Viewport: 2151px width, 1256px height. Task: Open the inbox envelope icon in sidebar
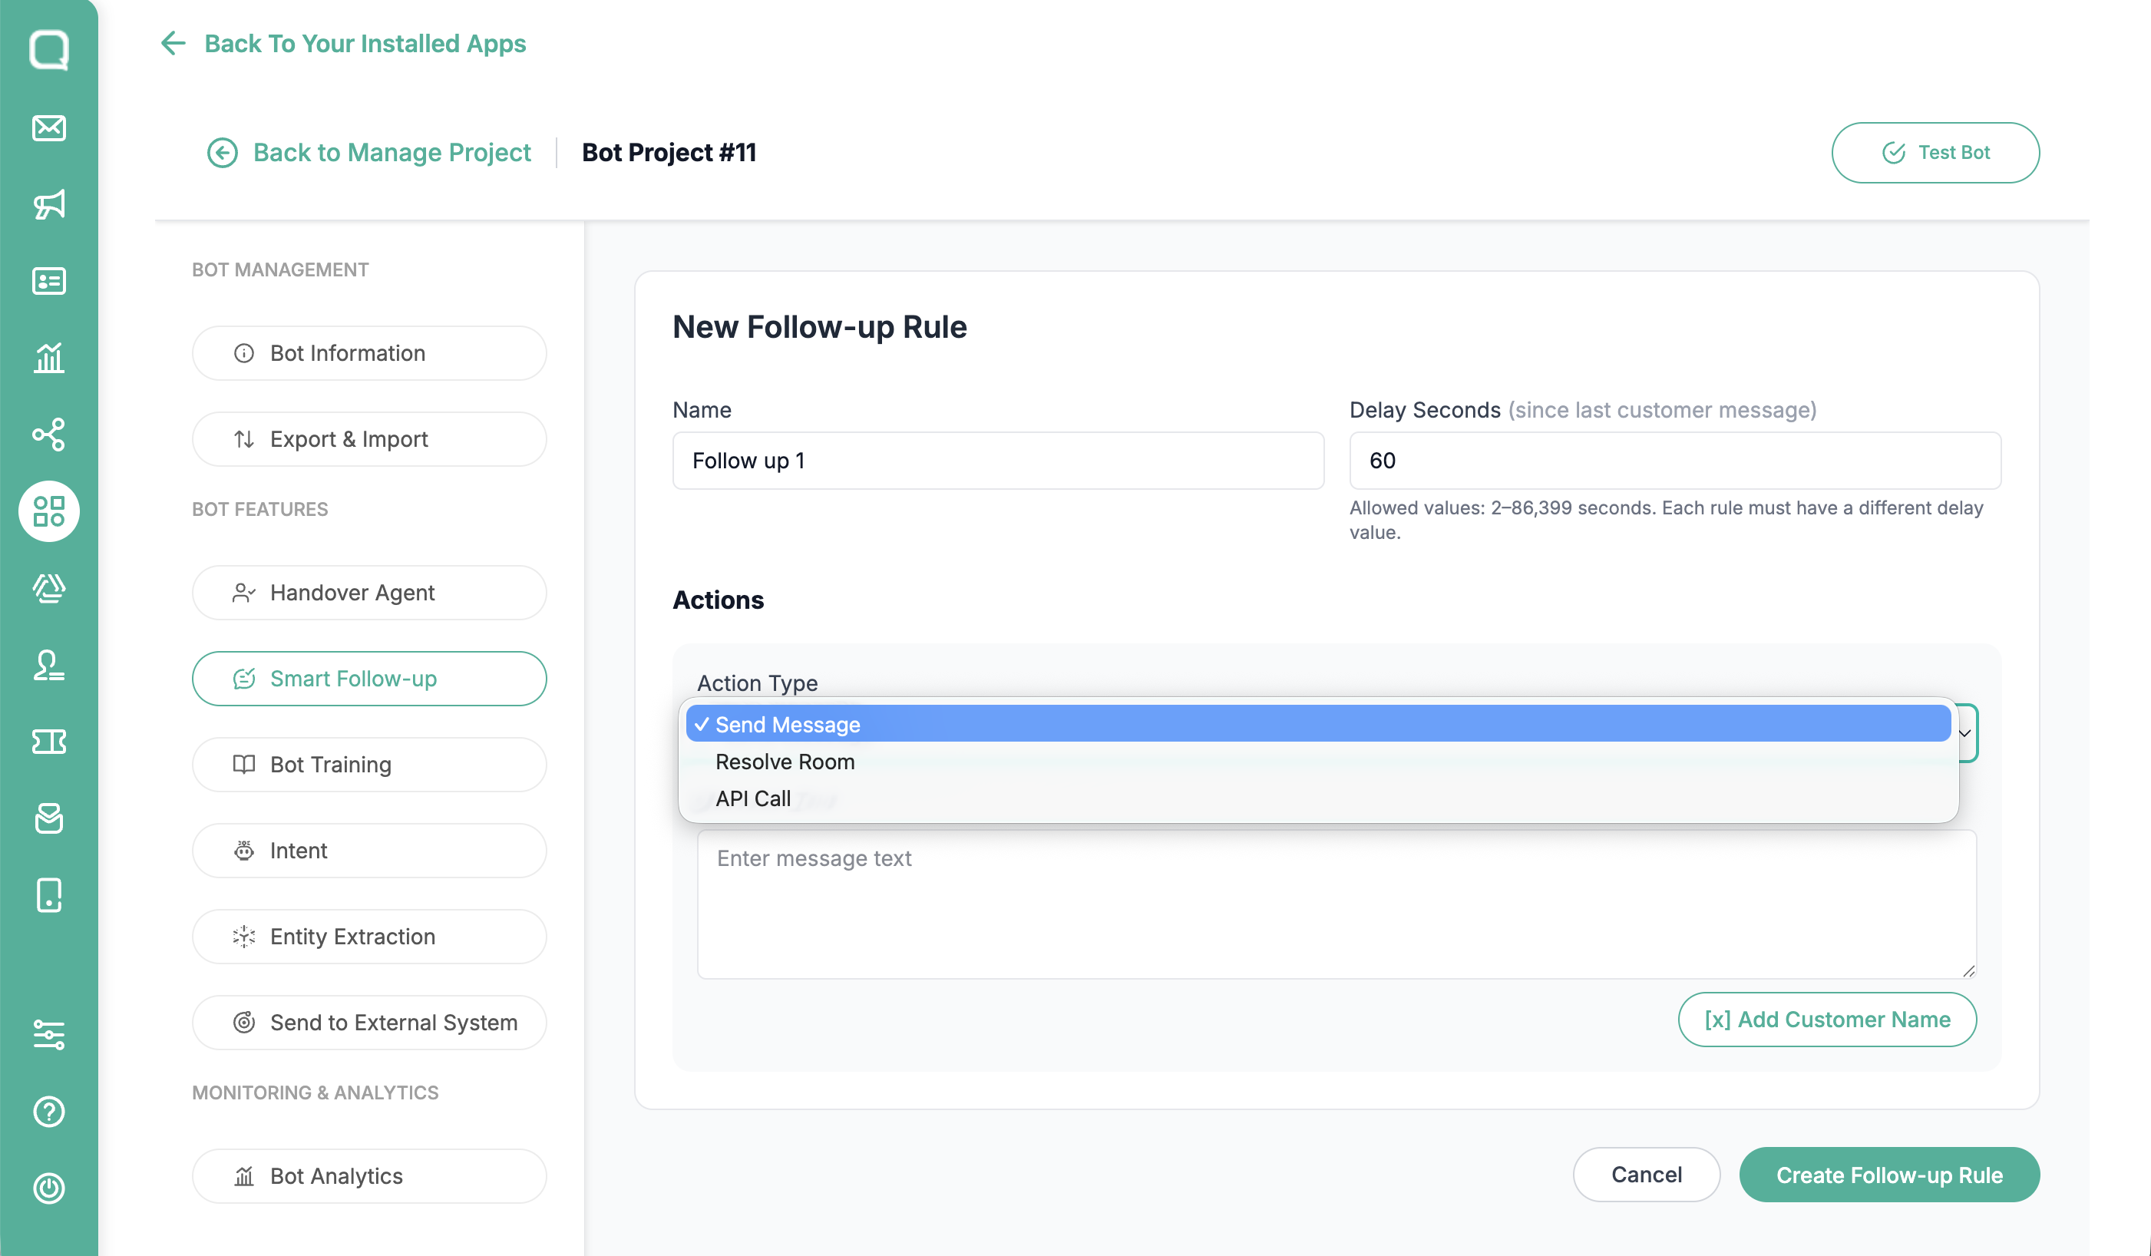pos(48,127)
